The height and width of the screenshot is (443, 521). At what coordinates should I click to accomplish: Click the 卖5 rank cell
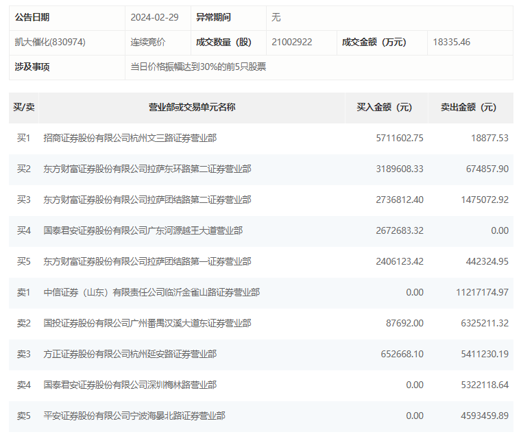tap(23, 416)
